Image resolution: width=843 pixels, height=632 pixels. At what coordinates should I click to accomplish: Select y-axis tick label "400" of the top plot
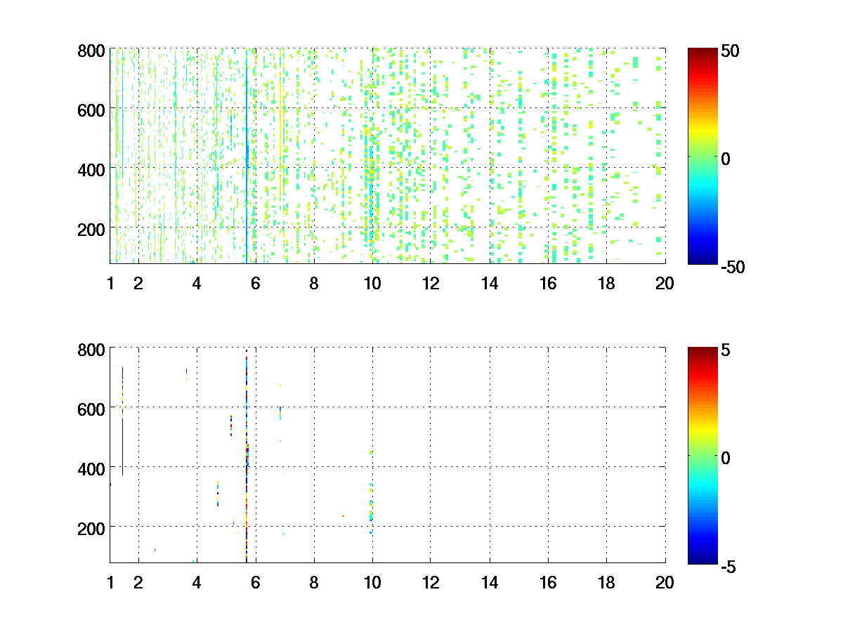[91, 169]
